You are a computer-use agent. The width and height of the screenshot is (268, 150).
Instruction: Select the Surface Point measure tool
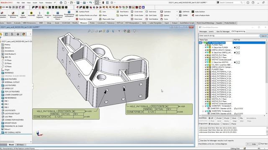pyautogui.click(x=82, y=12)
